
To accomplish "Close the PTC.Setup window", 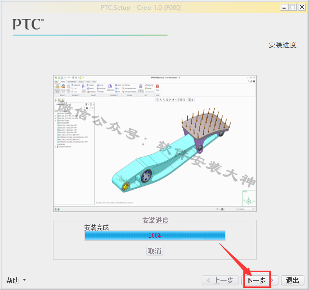I will point(302,7).
